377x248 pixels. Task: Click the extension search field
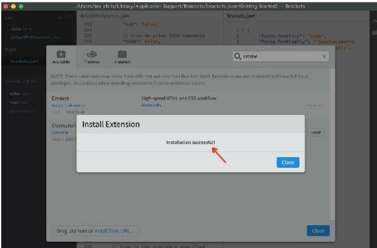(281, 56)
